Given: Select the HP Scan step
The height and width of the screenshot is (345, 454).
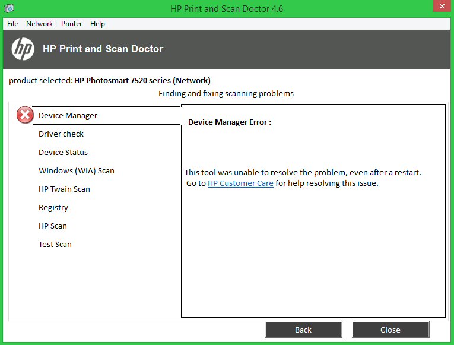Looking at the screenshot, I should point(53,226).
